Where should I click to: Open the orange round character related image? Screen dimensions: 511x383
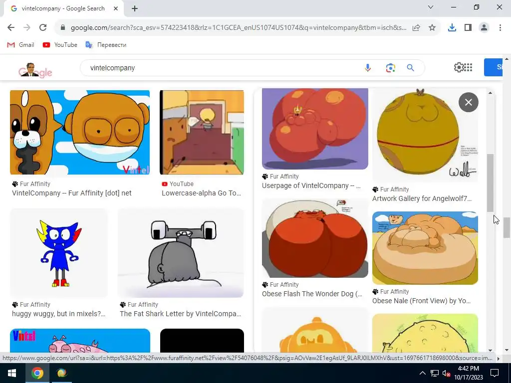point(315,331)
